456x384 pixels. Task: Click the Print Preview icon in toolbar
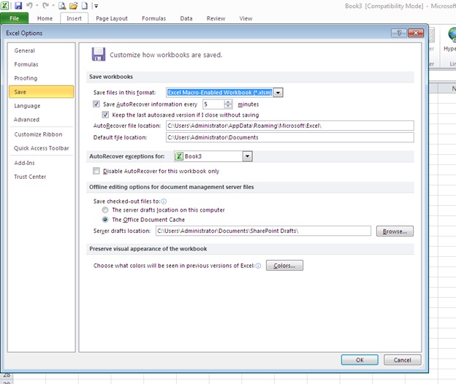click(62, 6)
